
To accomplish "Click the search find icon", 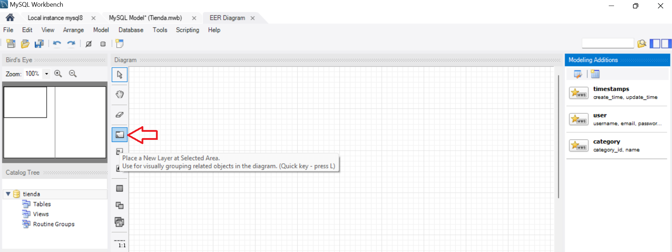I will (642, 43).
